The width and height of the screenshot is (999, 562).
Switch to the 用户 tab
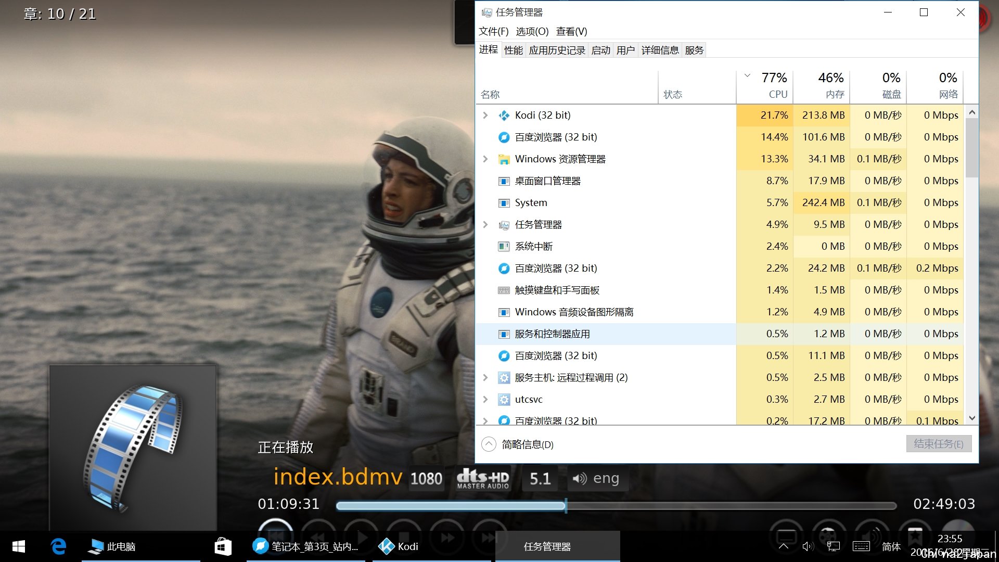(x=625, y=50)
